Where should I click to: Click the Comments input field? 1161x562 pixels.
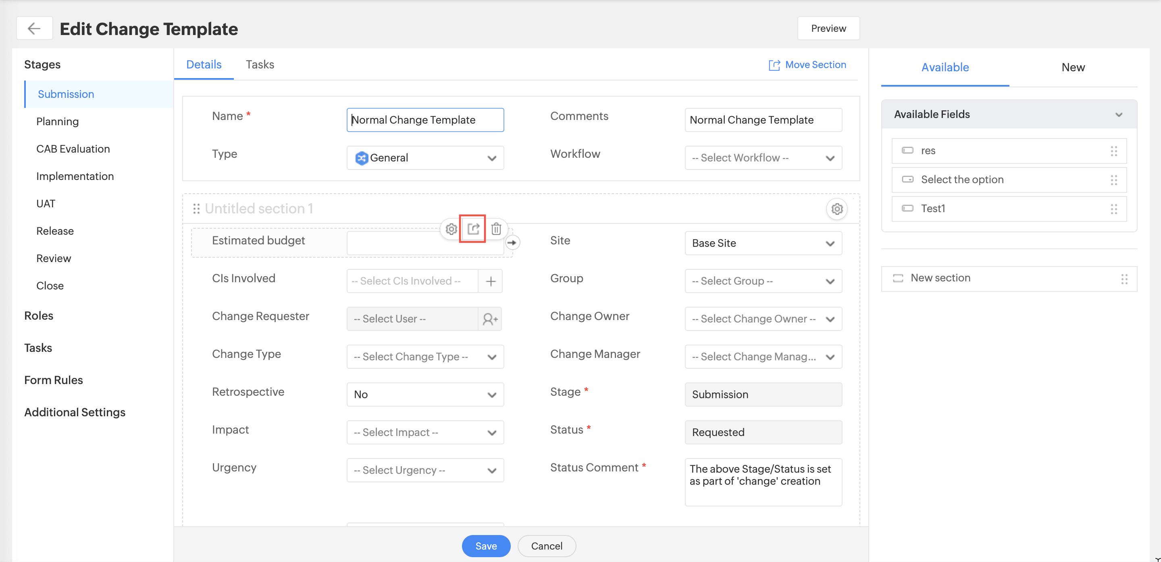pyautogui.click(x=763, y=120)
